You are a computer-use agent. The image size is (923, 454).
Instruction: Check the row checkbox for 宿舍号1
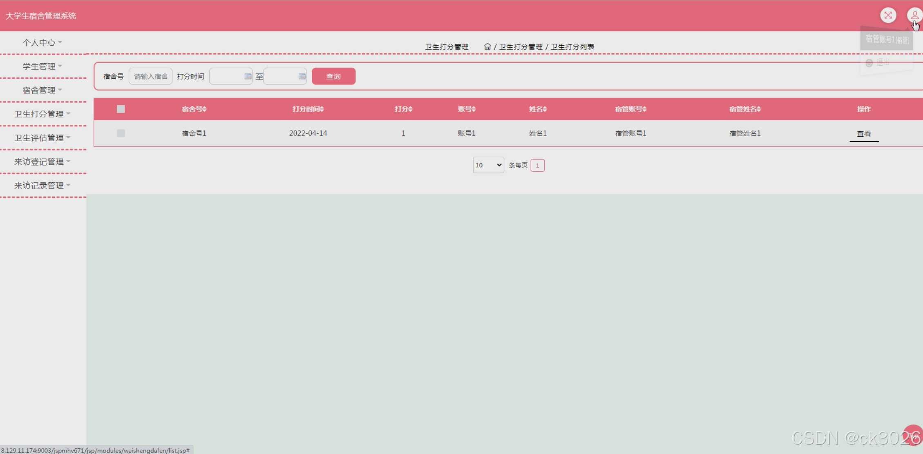tap(121, 133)
